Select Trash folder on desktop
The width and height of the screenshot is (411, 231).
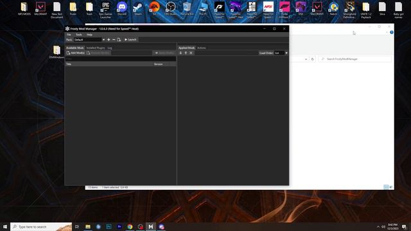tap(89, 9)
